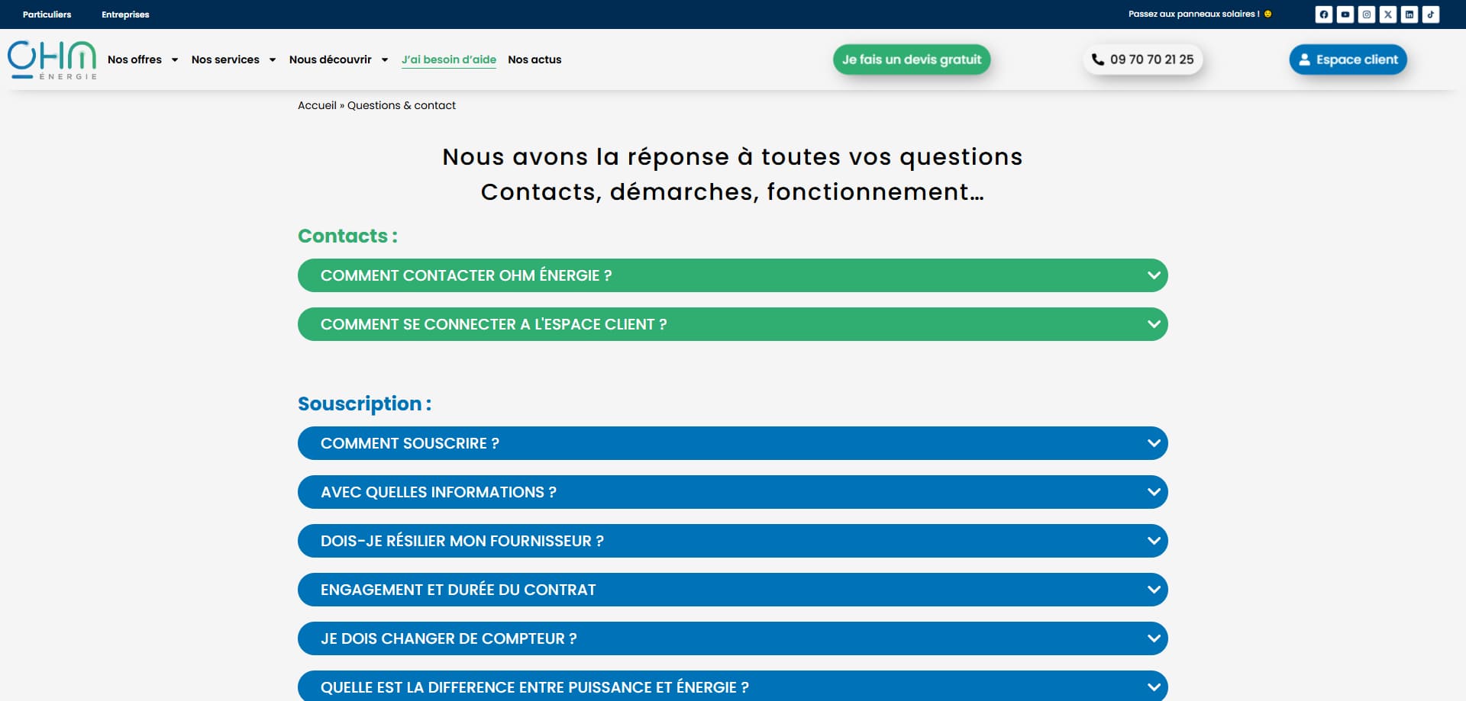
Task: Expand 'Comment se connecter à l'espace client ?'
Action: pyautogui.click(x=733, y=324)
